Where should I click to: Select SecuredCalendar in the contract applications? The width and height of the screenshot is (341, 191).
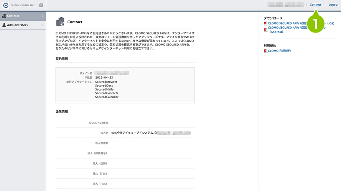[x=107, y=97]
